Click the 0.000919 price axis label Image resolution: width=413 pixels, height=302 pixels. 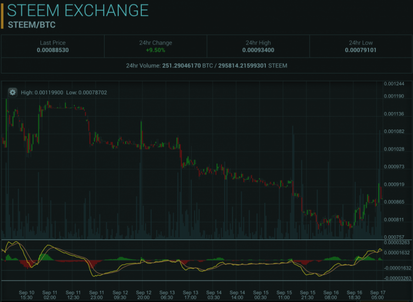[394, 184]
